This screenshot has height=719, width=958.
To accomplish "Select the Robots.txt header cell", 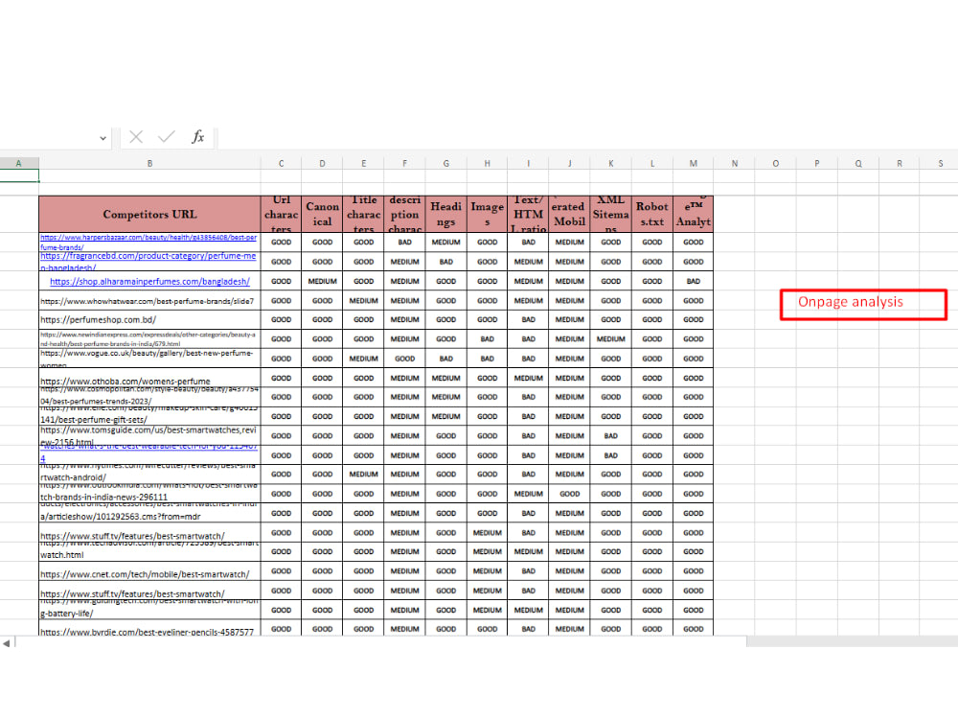I will click(651, 214).
